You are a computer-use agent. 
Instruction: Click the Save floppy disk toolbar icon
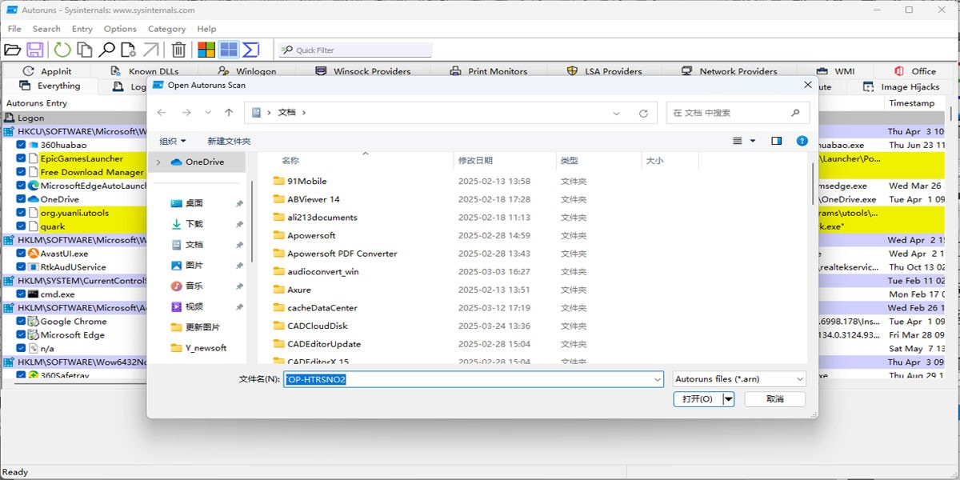click(x=35, y=50)
